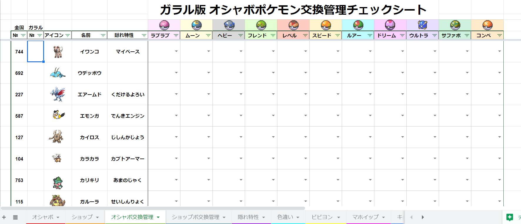Select the ウデッポウ sprite icon

click(58, 73)
